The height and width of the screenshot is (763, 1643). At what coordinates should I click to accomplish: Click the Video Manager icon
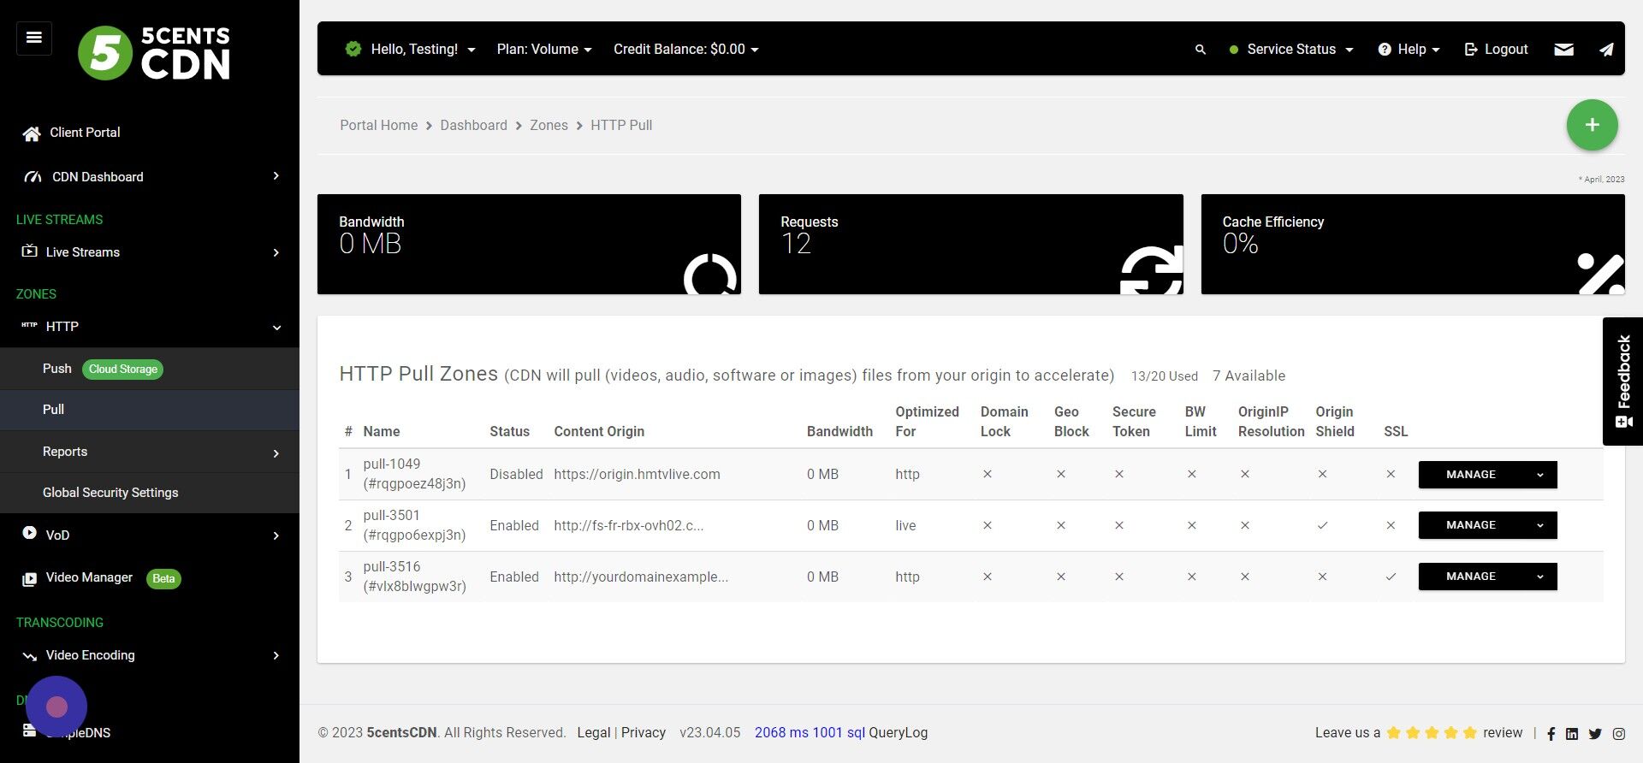pos(29,579)
